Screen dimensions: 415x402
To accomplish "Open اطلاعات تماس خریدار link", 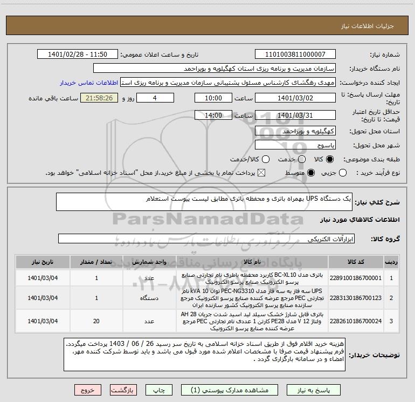I will [x=89, y=83].
